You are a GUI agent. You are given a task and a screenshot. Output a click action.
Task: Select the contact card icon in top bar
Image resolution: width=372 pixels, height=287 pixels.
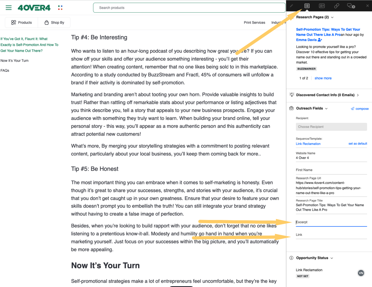pos(321,6)
